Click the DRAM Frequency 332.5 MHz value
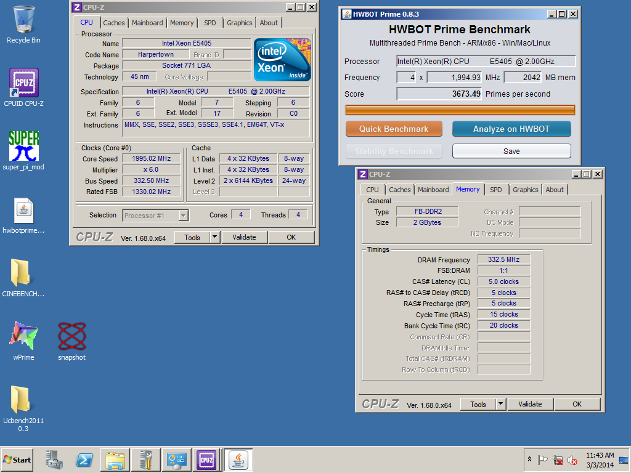Viewport: 631px width, 473px height. [x=504, y=259]
